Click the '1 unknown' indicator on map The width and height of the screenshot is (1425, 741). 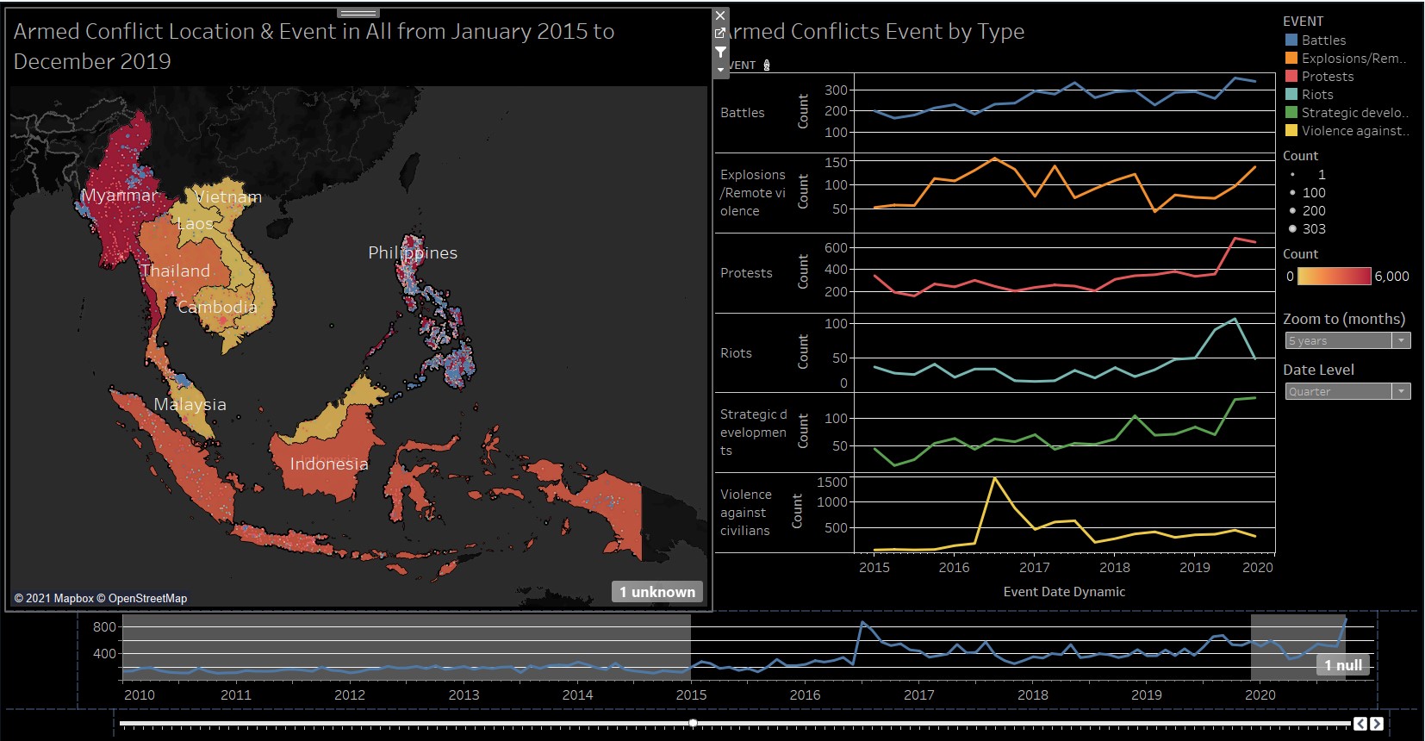click(x=657, y=592)
